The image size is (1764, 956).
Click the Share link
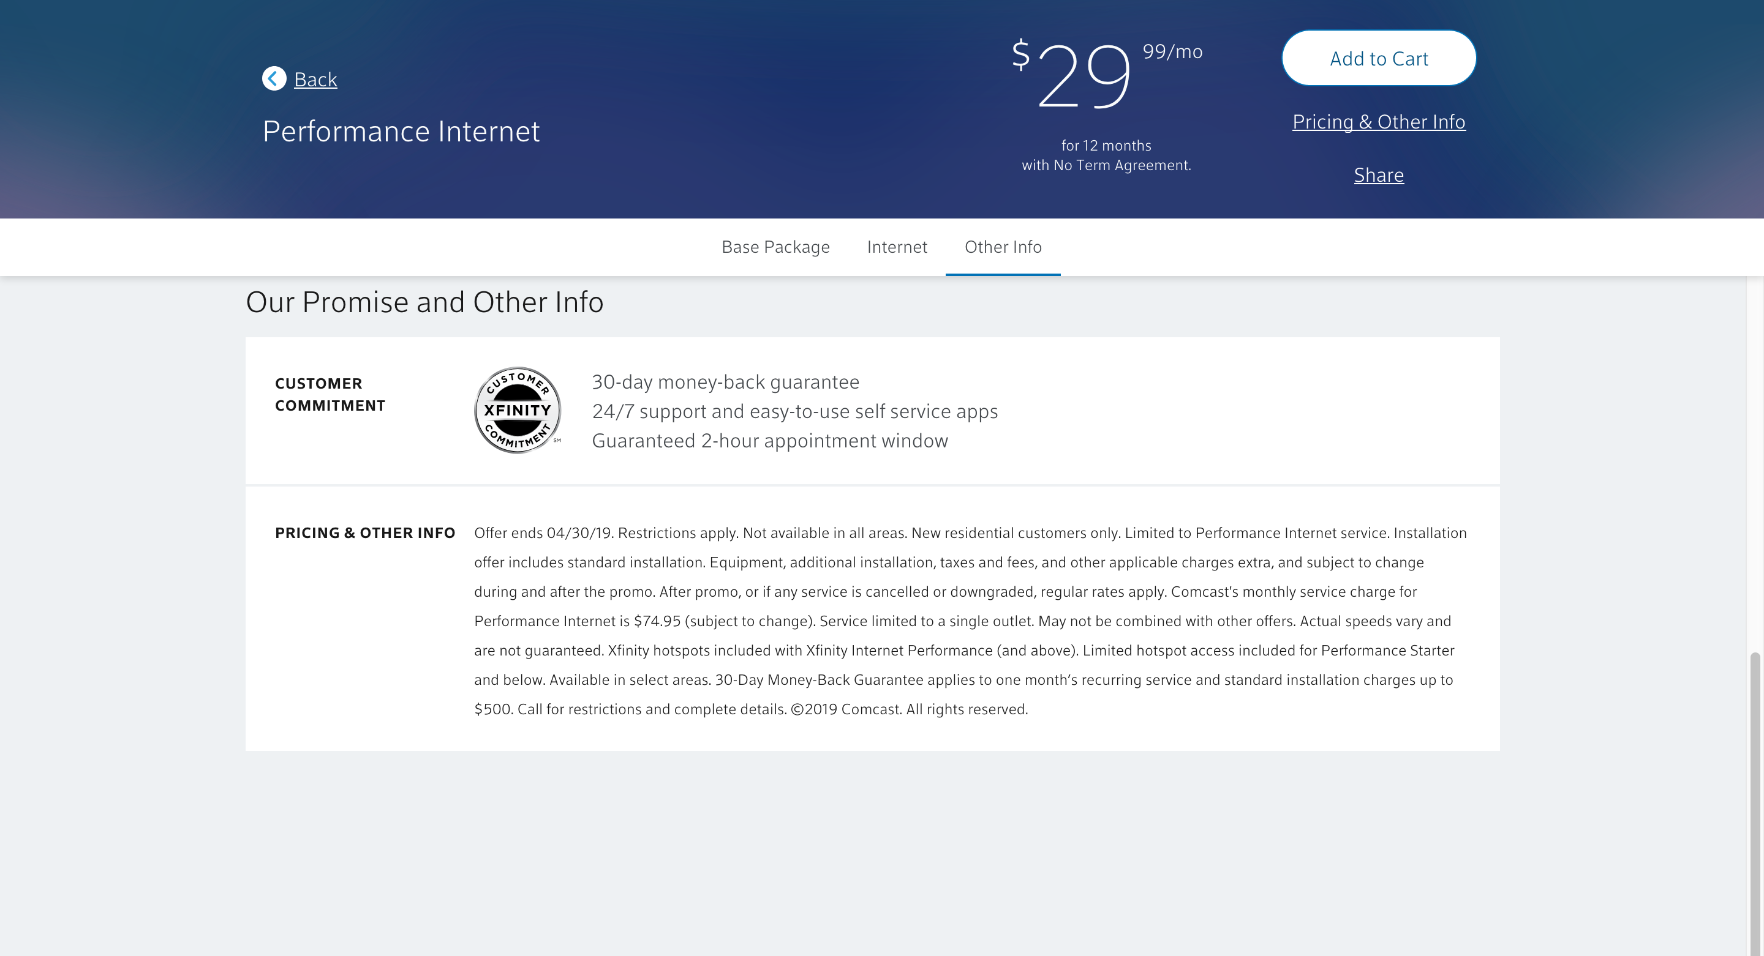[1379, 175]
